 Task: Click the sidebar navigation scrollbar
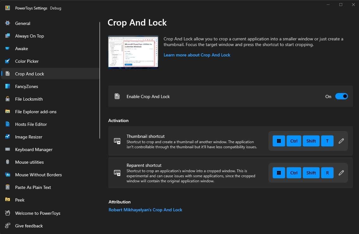100,80
